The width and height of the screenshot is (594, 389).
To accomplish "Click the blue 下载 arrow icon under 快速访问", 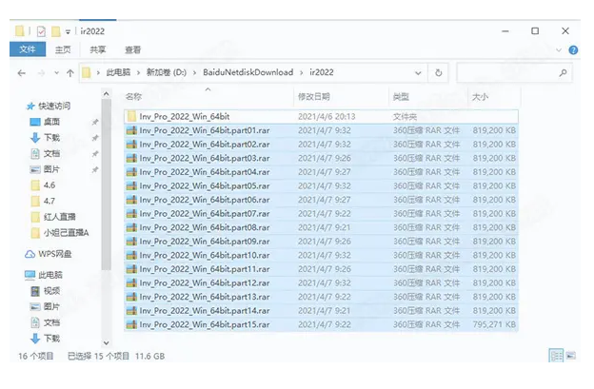I will point(35,138).
